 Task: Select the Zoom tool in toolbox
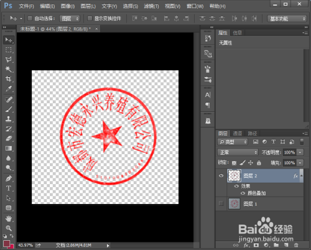[9, 228]
